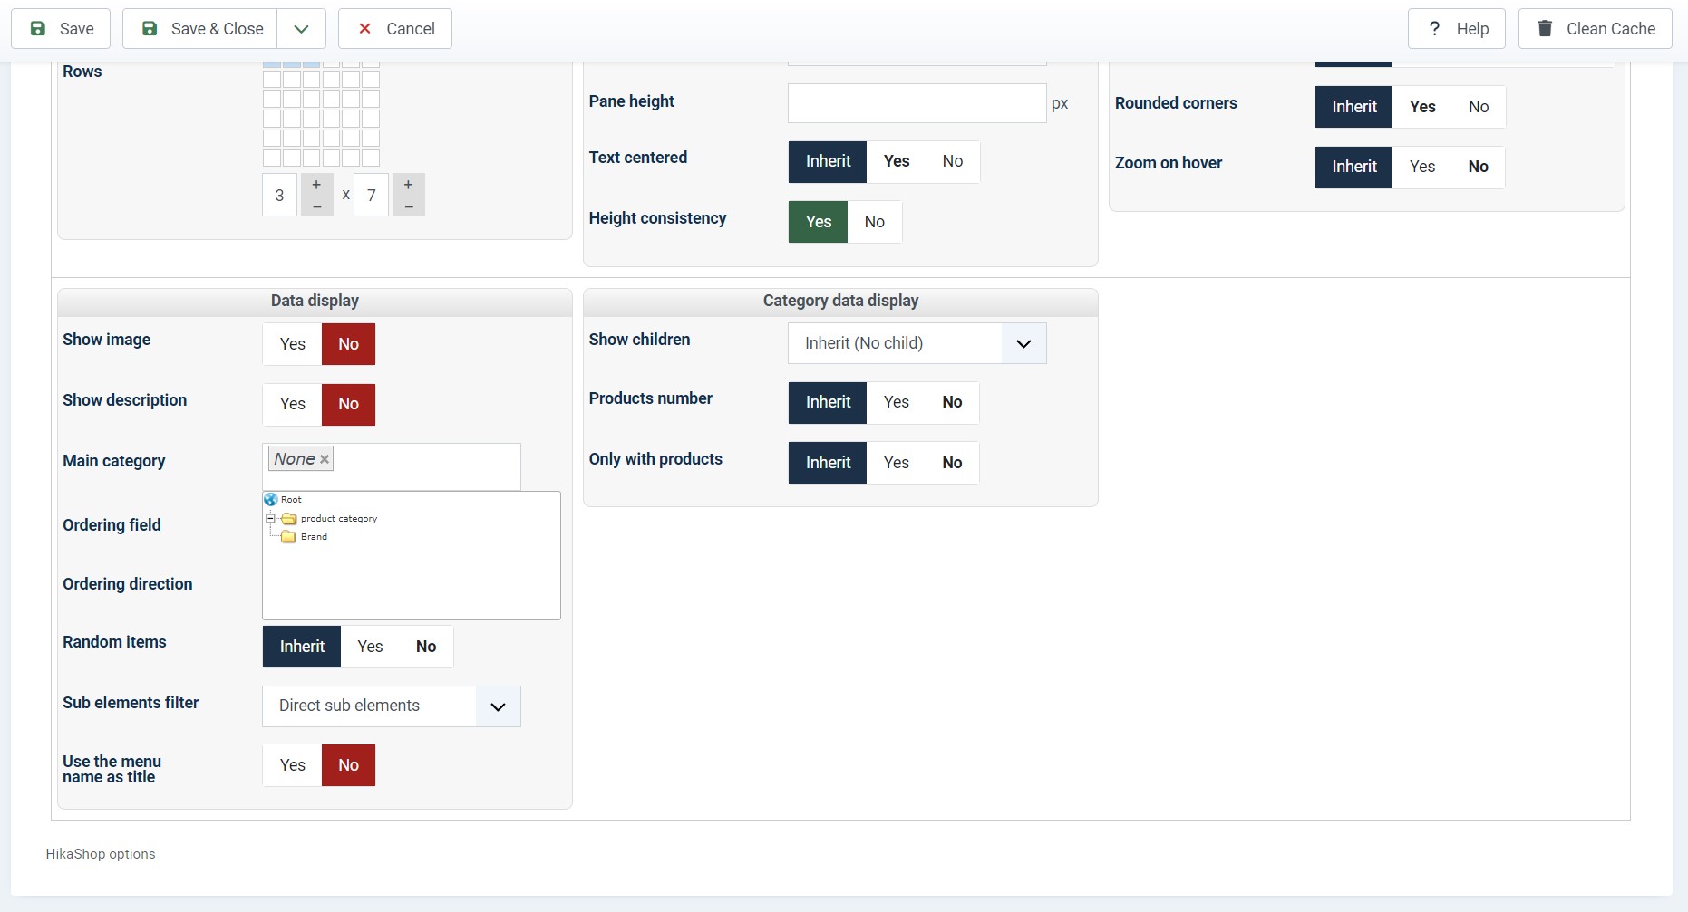
Task: Click the product category folder icon
Action: pos(289,519)
